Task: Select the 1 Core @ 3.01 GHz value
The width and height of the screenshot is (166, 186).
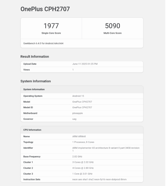Action: (82, 174)
